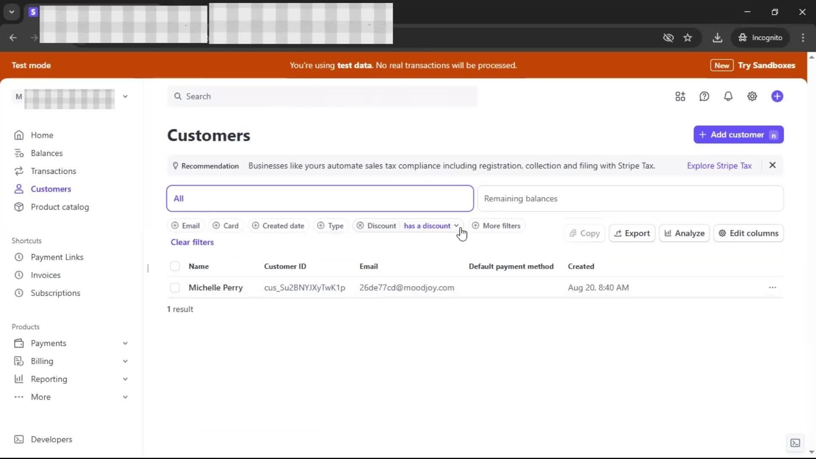Image resolution: width=816 pixels, height=459 pixels.
Task: Click the apps grid icon in header
Action: click(x=680, y=96)
